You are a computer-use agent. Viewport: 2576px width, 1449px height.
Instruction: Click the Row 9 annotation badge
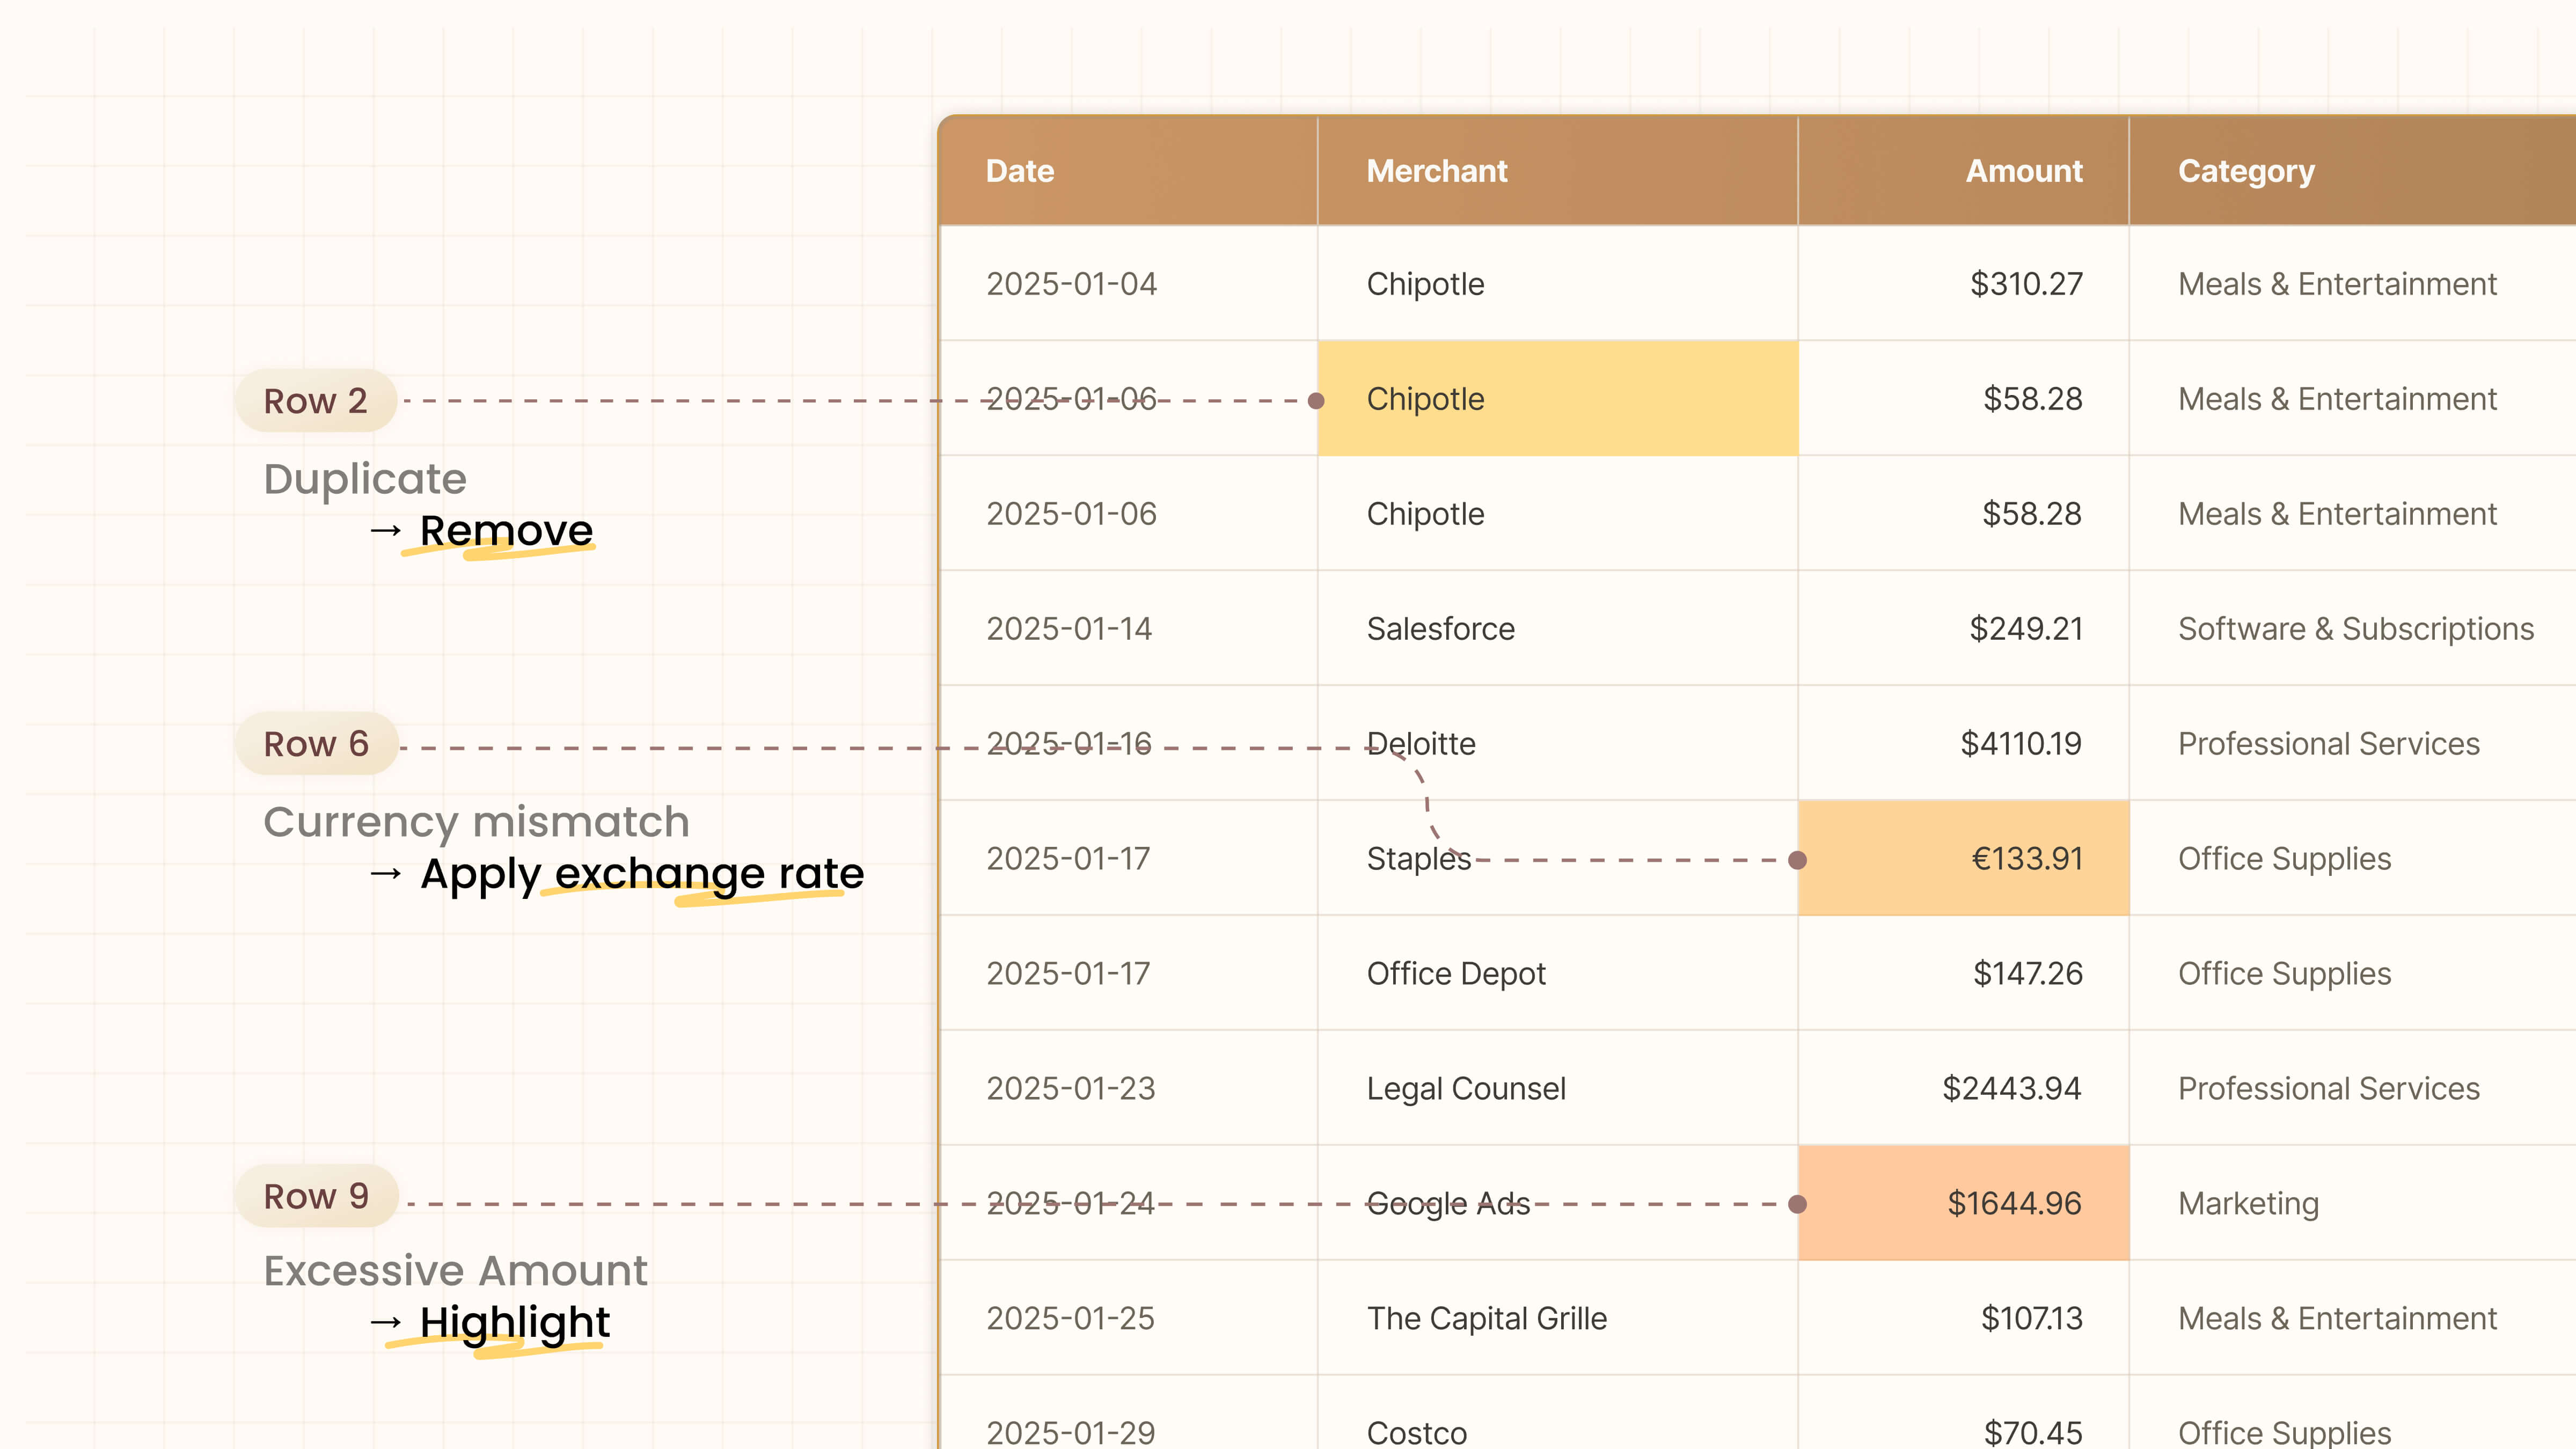[x=316, y=1196]
